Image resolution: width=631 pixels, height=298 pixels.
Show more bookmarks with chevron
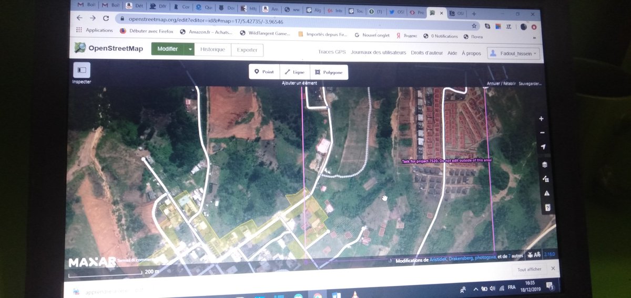coord(535,38)
